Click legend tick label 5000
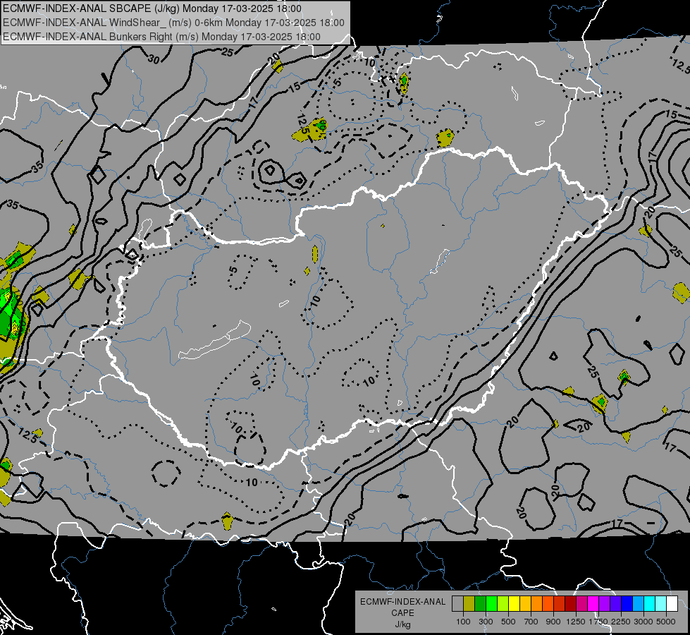The width and height of the screenshot is (690, 635). pyautogui.click(x=666, y=622)
